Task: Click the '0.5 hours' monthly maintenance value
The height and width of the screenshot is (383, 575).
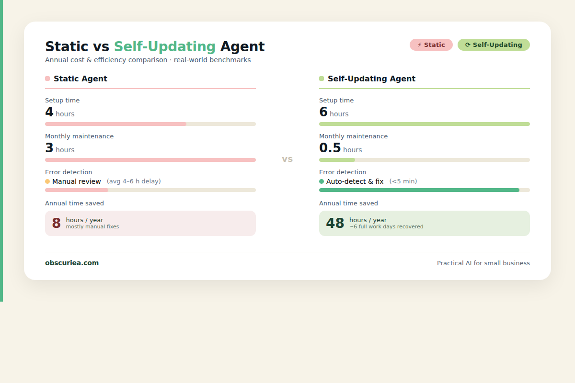Action: [341, 148]
